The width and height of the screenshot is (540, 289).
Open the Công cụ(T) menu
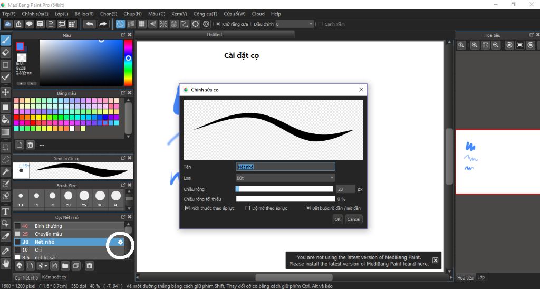(x=205, y=14)
